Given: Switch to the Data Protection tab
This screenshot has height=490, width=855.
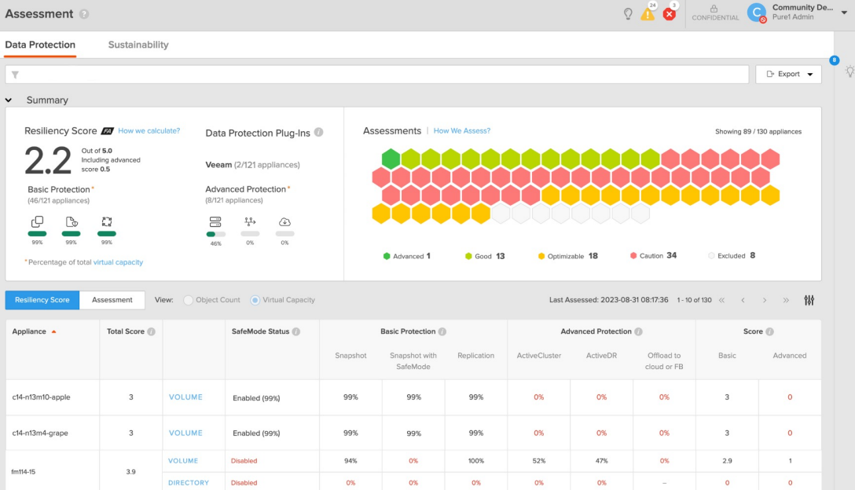Looking at the screenshot, I should point(40,45).
